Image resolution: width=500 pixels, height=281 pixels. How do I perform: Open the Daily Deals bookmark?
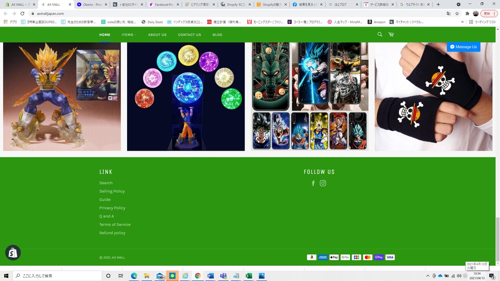tap(152, 22)
